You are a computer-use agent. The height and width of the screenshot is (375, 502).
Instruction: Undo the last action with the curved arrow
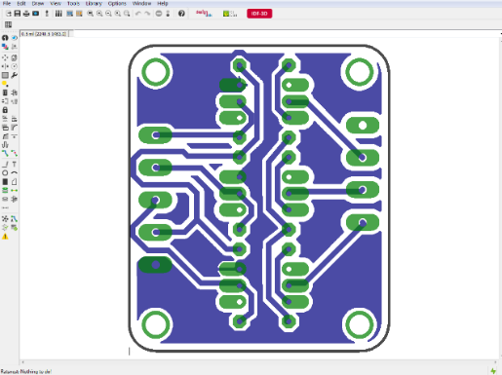click(138, 14)
